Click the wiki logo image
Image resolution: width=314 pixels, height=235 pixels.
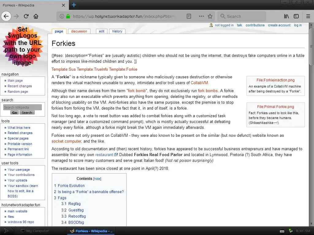23,46
